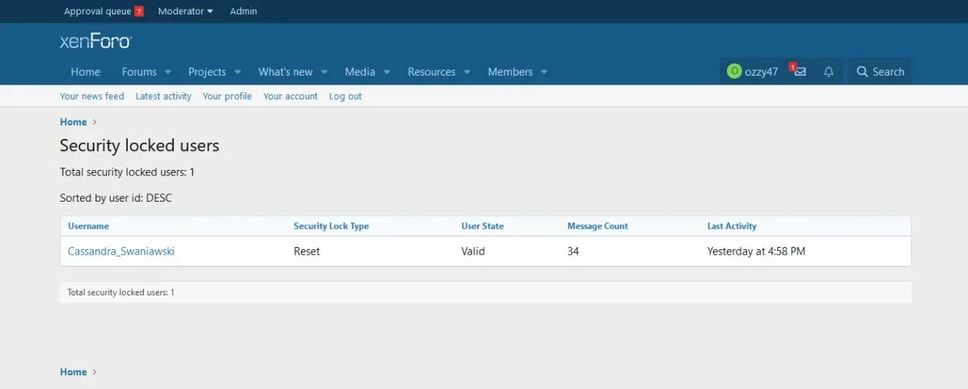
Task: Expand the Members dropdown arrow
Action: pyautogui.click(x=544, y=73)
